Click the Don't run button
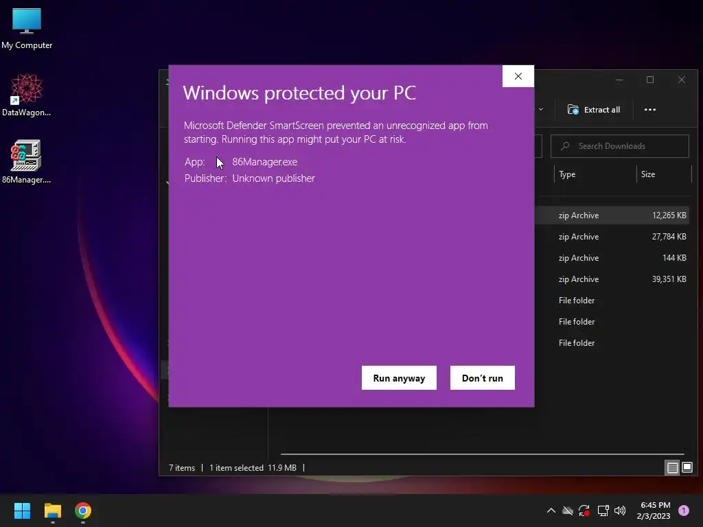 tap(483, 378)
